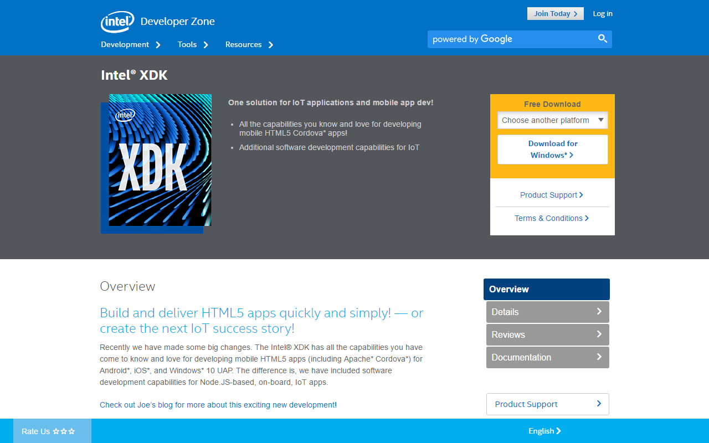The width and height of the screenshot is (709, 443).
Task: Click the Rate Us stars
Action: (x=64, y=431)
